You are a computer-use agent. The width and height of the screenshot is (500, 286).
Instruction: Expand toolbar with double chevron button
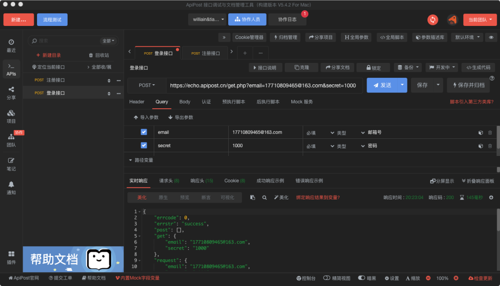pyautogui.click(x=224, y=37)
